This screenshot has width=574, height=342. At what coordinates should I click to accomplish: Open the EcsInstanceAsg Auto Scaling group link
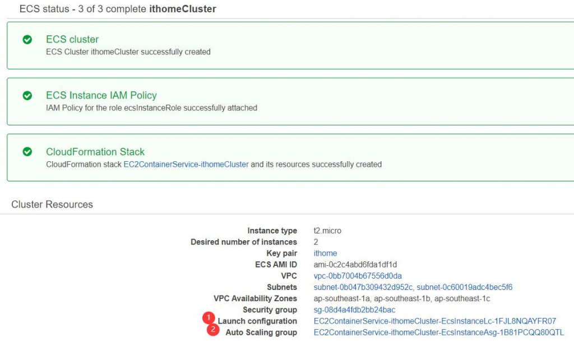(x=438, y=332)
